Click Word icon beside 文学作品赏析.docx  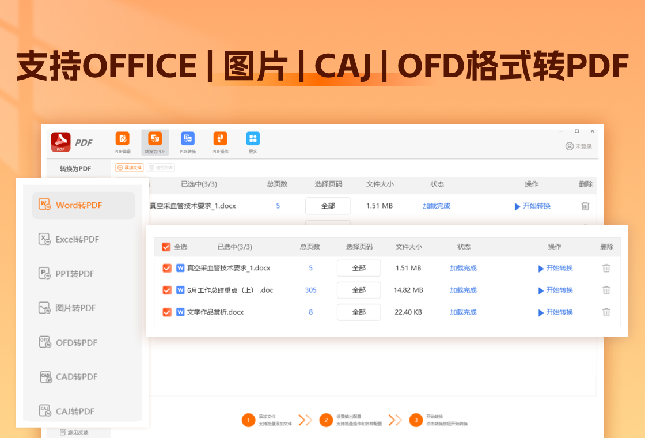(x=180, y=312)
